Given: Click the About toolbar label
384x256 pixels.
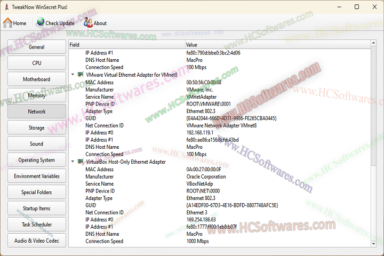Looking at the screenshot, I should [x=100, y=23].
